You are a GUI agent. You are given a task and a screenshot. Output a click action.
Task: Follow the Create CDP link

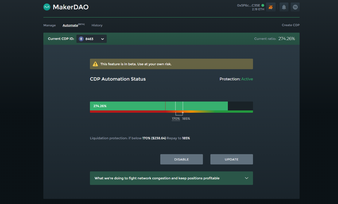coord(291,25)
